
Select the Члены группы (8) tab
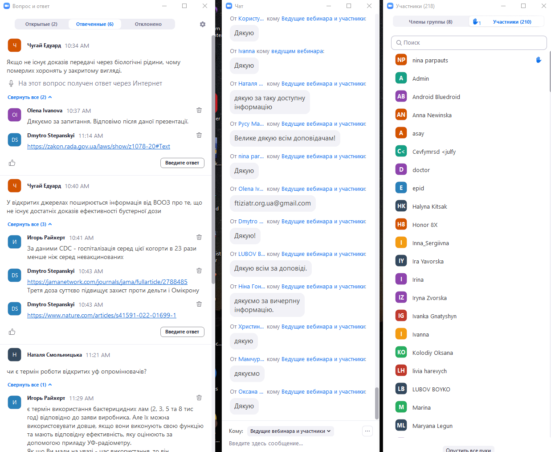(430, 22)
